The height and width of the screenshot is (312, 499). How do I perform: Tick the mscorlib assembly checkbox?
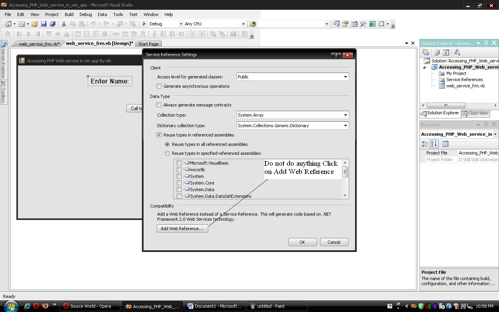[179, 170]
